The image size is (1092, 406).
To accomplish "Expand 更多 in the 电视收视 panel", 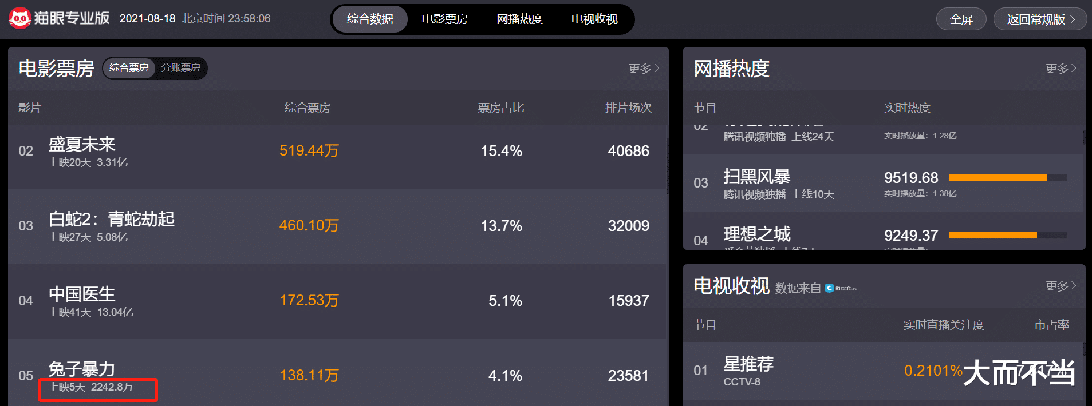I will [x=1061, y=286].
